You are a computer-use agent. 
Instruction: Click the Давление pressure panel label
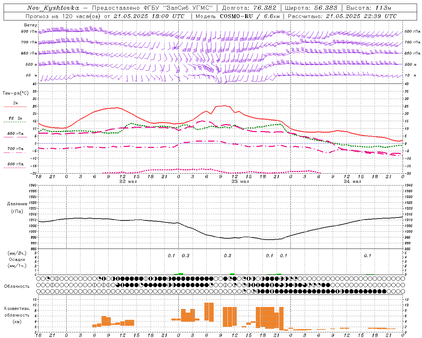[x=17, y=204]
